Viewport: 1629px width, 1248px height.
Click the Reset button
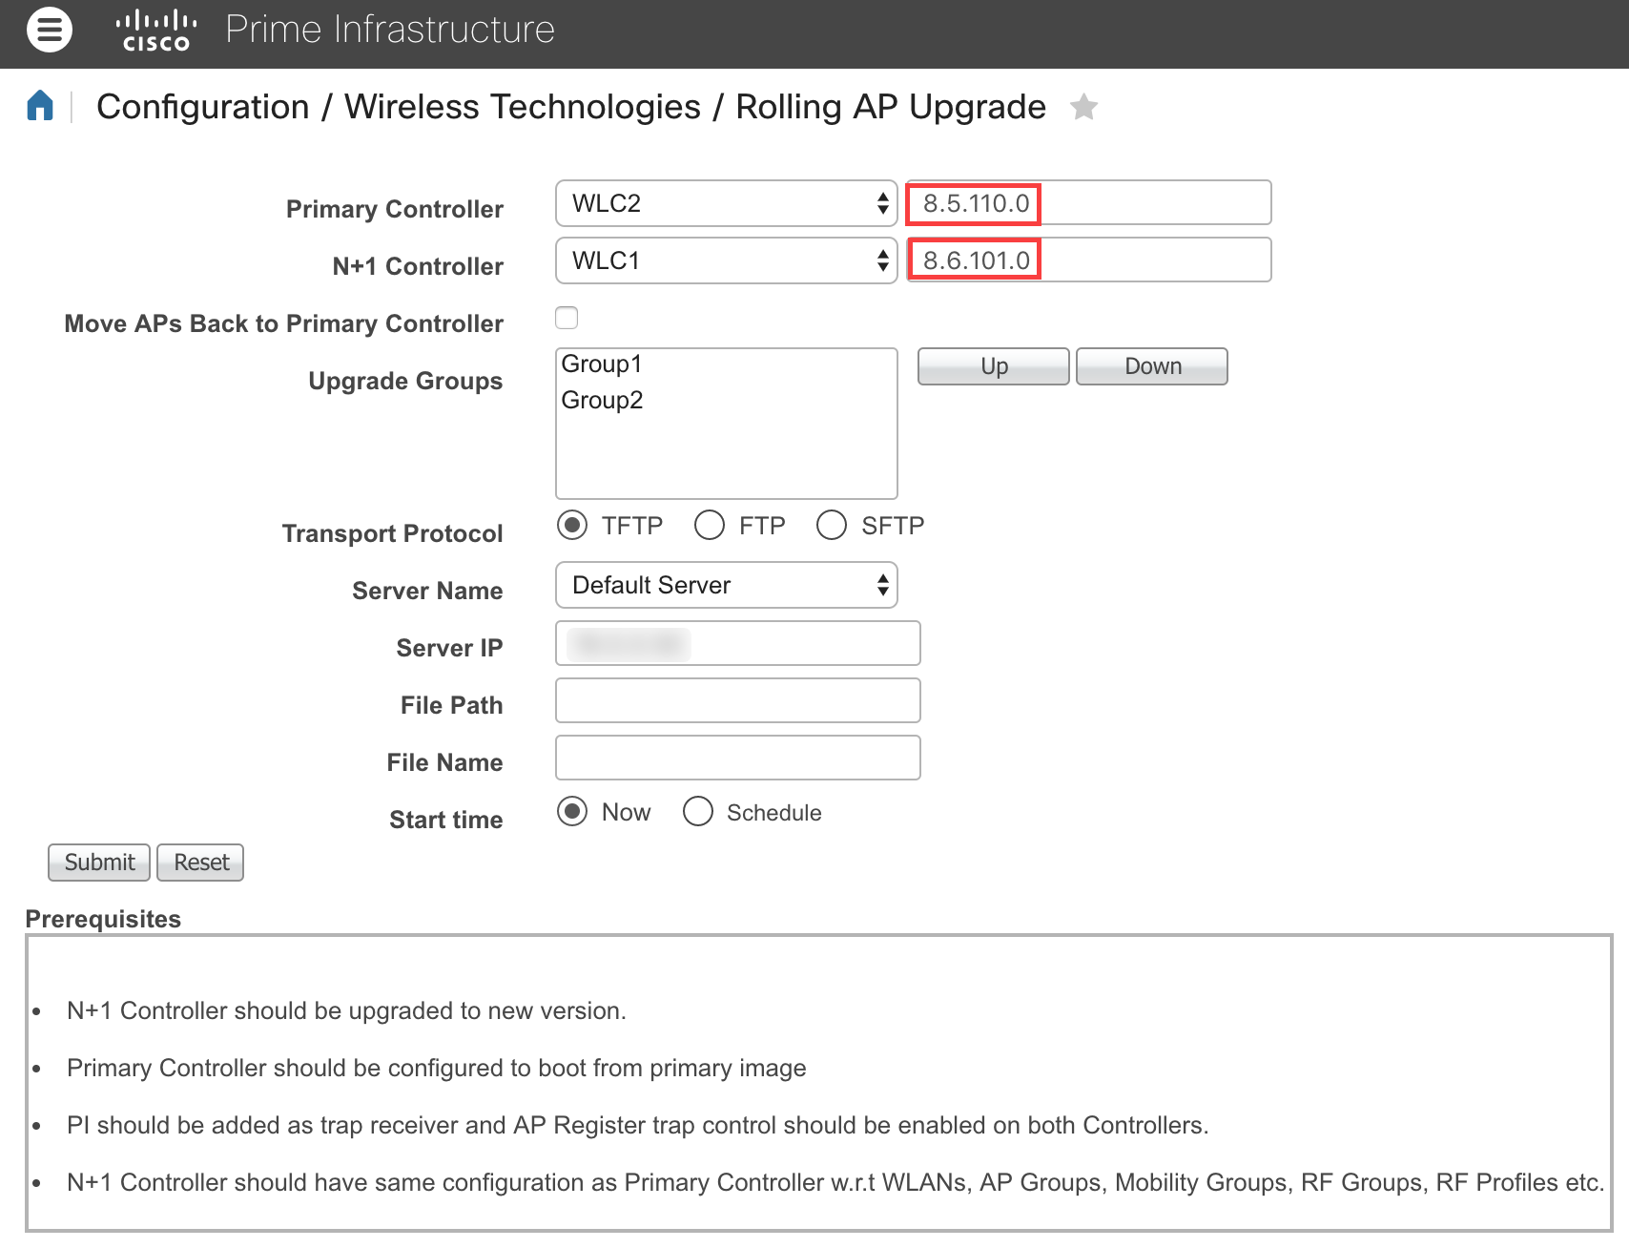pos(200,863)
